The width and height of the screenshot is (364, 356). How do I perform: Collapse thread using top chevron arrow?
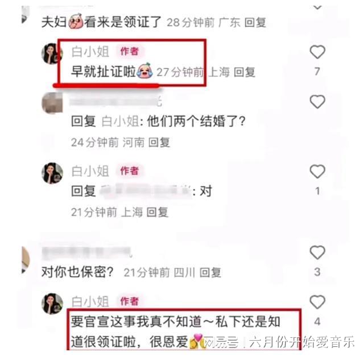click(317, 7)
